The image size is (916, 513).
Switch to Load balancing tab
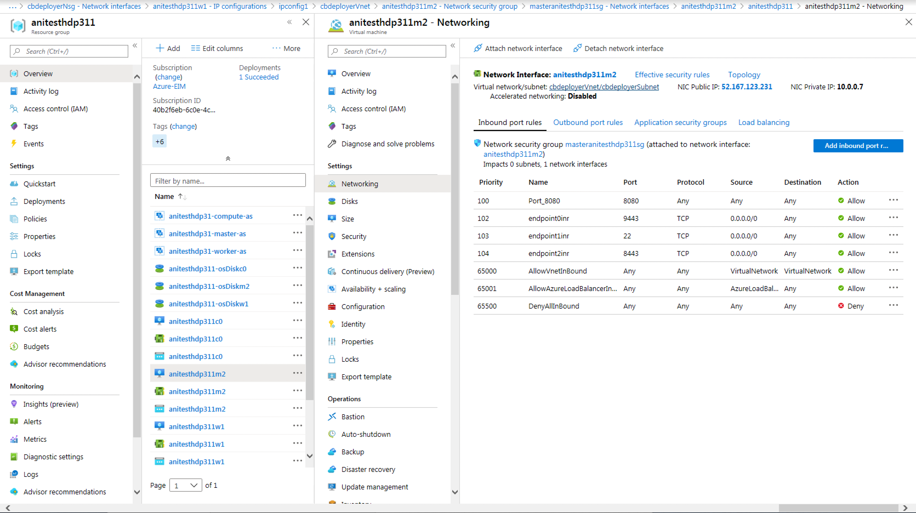763,122
